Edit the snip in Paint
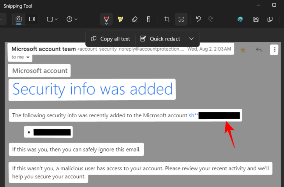The width and height of the screenshot is (284, 187). (x=240, y=19)
